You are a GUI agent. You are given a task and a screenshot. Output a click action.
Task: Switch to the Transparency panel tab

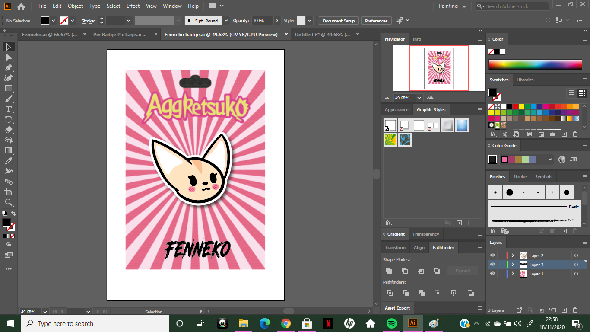tap(425, 234)
